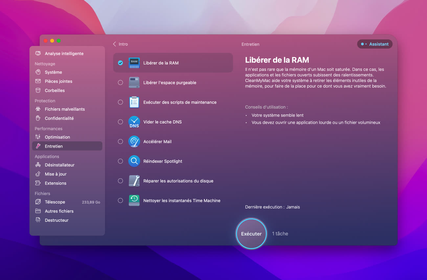Click the Télescope size 233,89 Go
Viewport: 427px width, 280px height.
(91, 202)
